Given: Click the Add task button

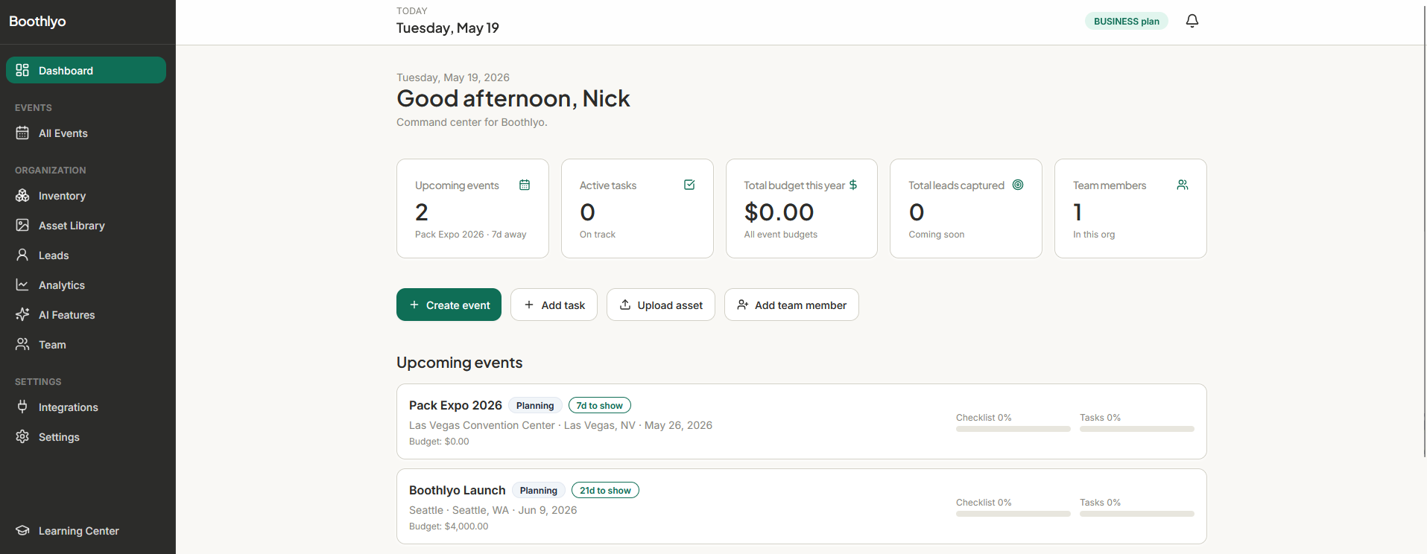Looking at the screenshot, I should click(x=554, y=305).
